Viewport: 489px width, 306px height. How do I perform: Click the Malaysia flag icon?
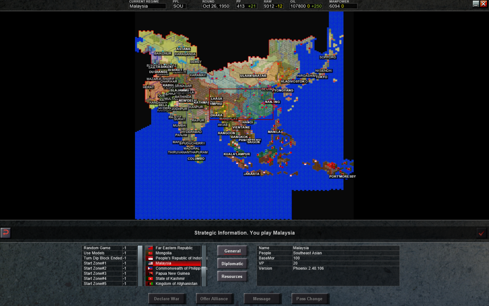coord(151,263)
